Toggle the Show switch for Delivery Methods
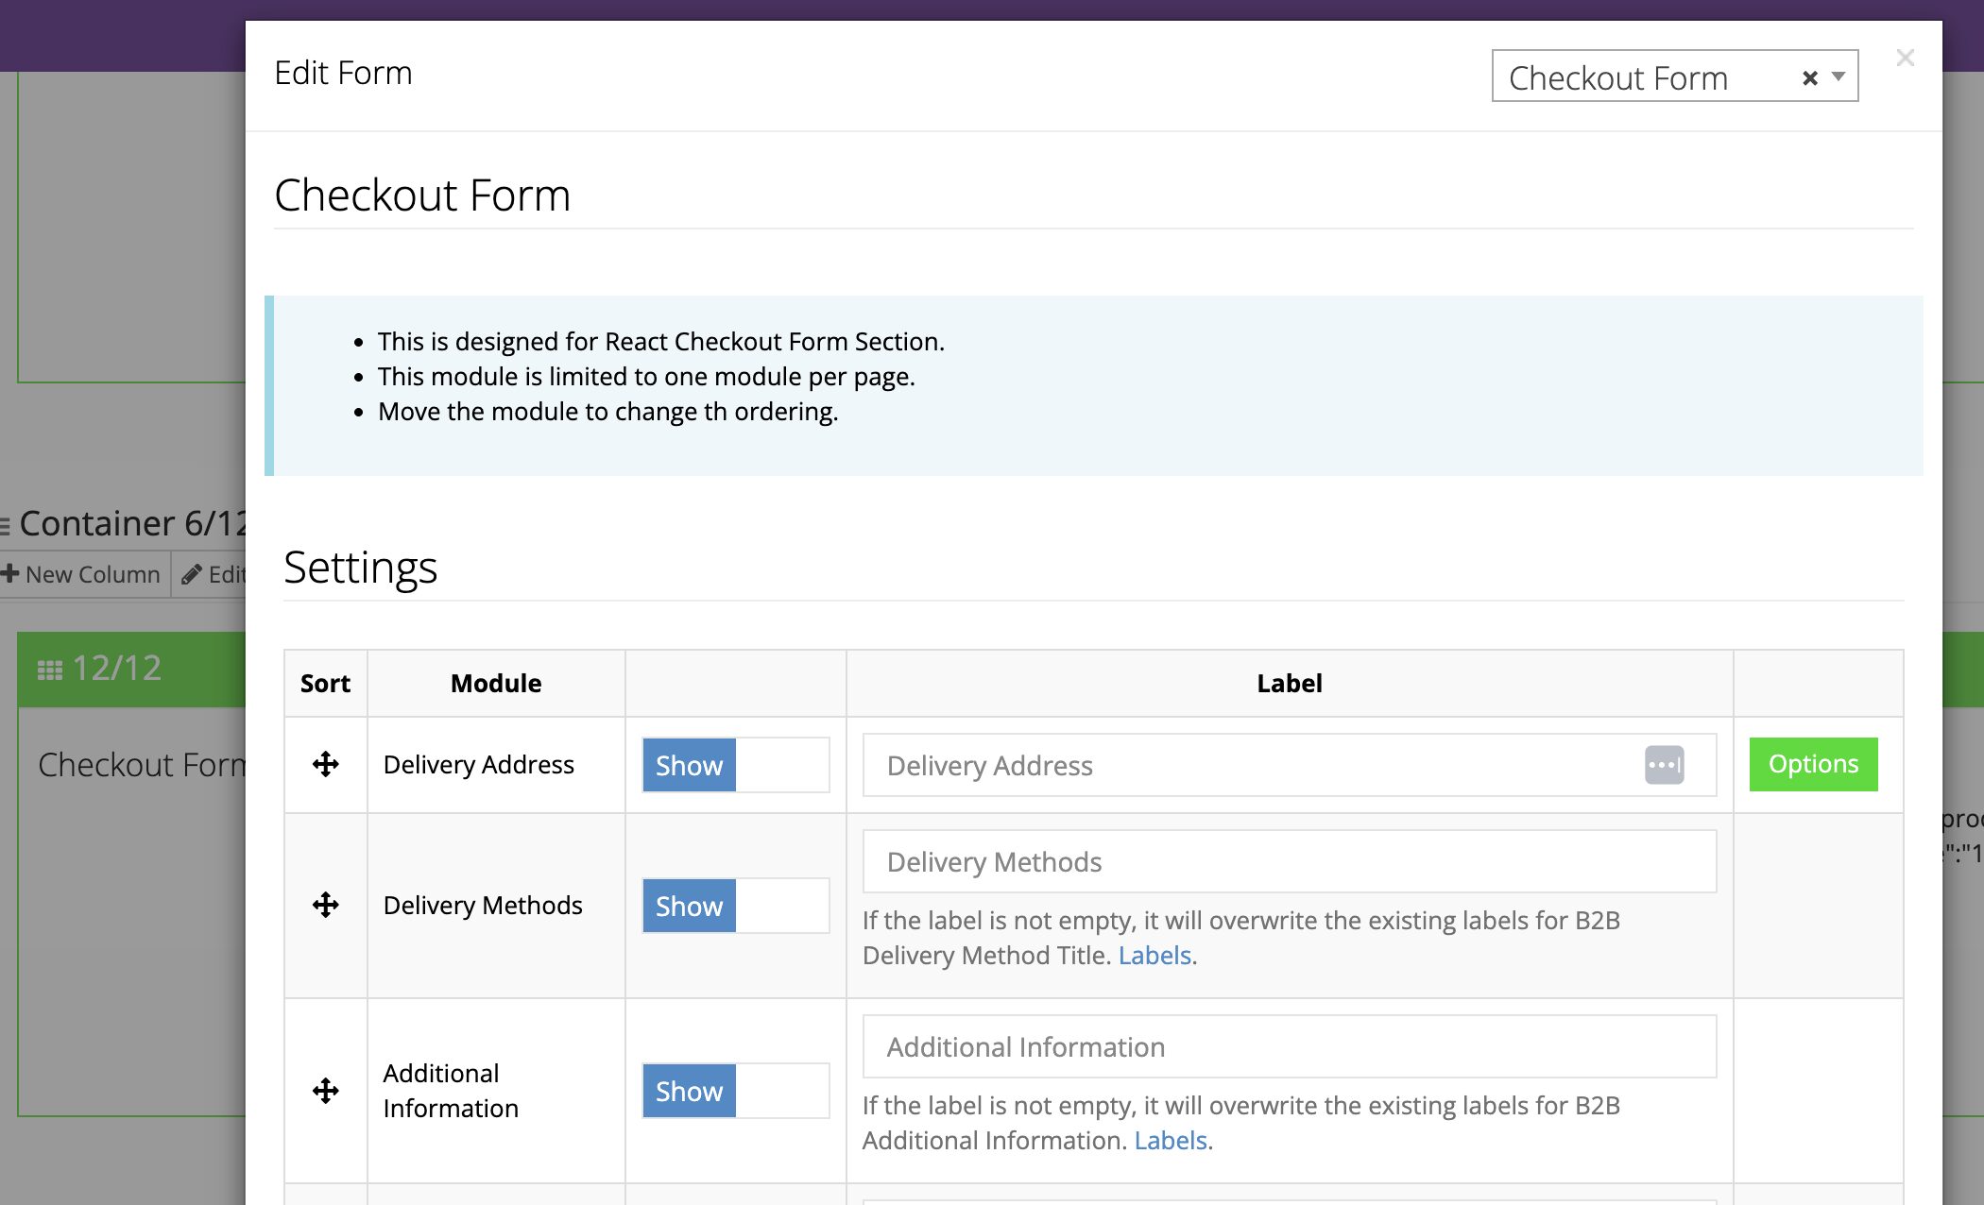This screenshot has width=1984, height=1205. (x=735, y=906)
